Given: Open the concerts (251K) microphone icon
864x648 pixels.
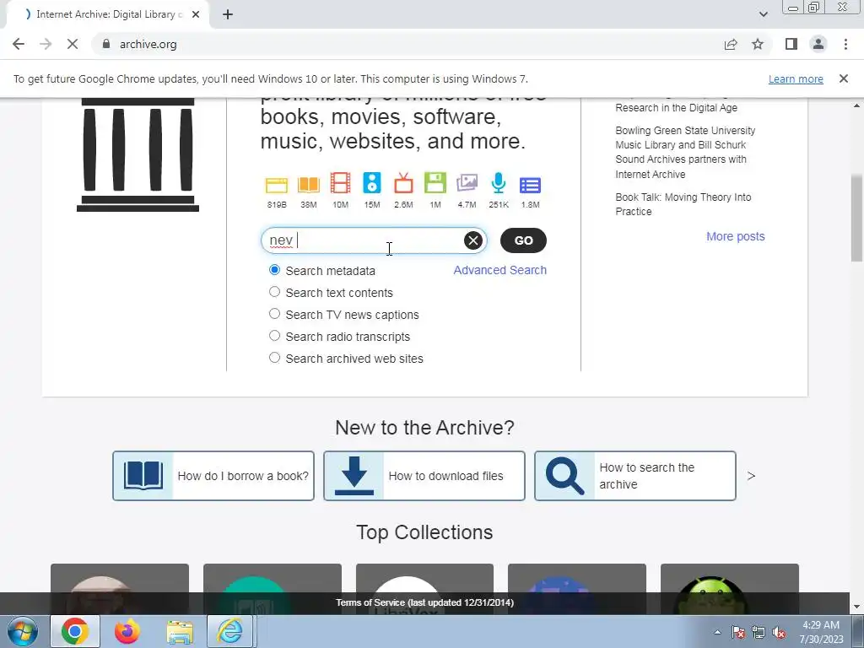Looking at the screenshot, I should [x=499, y=183].
